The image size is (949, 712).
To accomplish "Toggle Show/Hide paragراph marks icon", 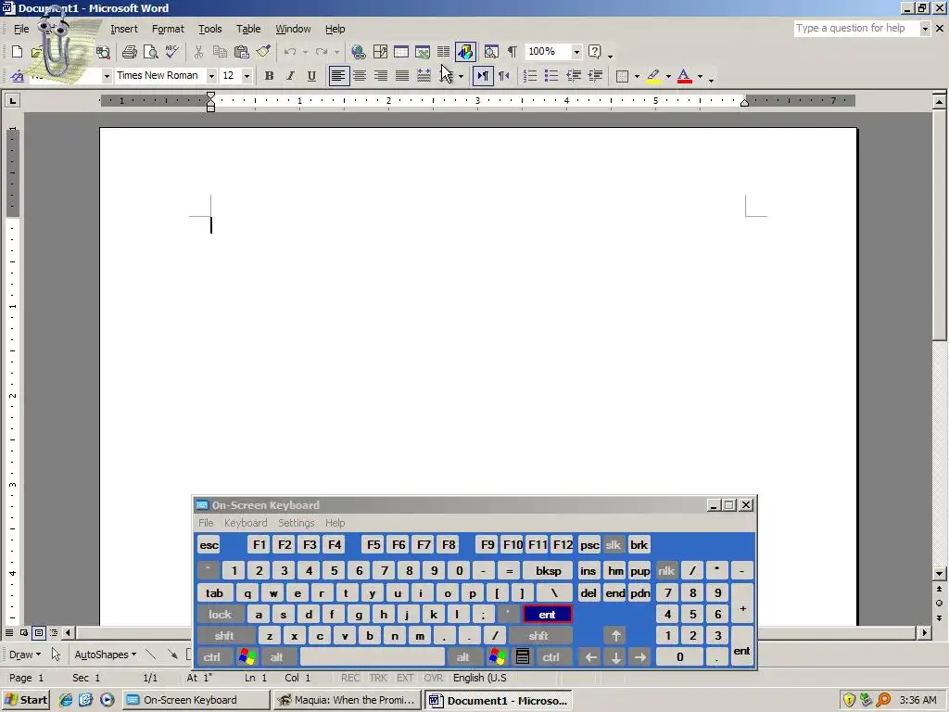I will click(x=512, y=52).
